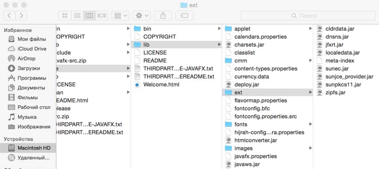Switch to list view
This screenshot has width=379, height=169.
[x=77, y=15]
